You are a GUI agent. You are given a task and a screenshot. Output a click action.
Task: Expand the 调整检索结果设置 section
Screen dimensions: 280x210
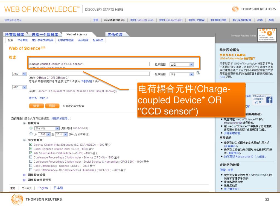pos(24,180)
